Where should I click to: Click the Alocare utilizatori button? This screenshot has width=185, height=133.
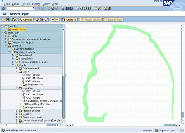tap(91, 20)
